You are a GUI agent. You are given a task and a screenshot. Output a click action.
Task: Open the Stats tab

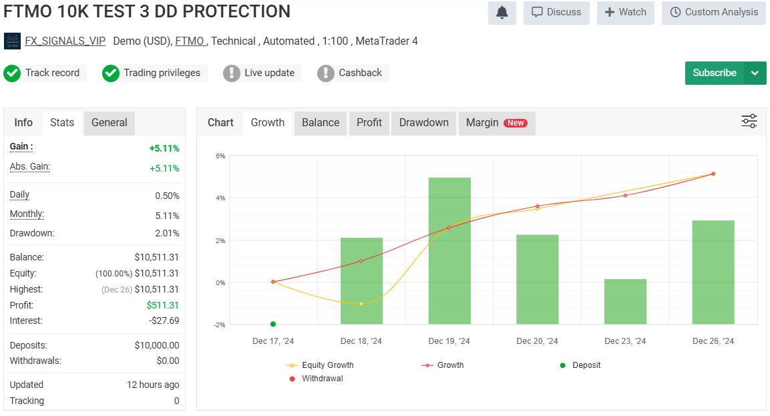62,123
